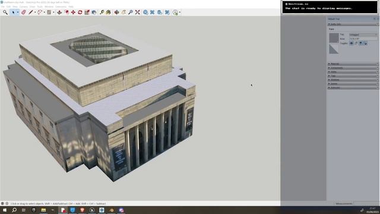Screen dimensions: 380x214
Task: Open Windows taskbar search
Action: (x=14, y=210)
